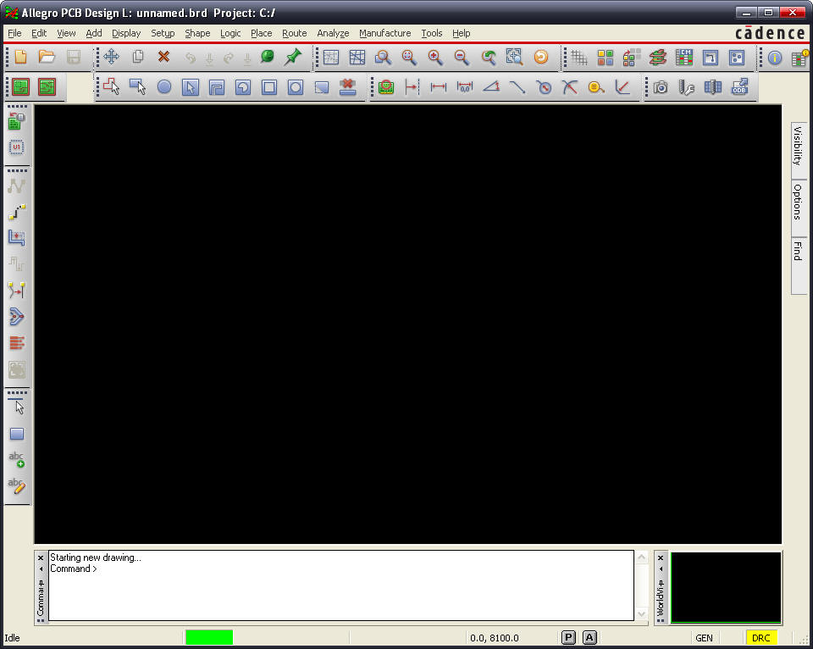Click the command window scroll down arrow

click(641, 614)
